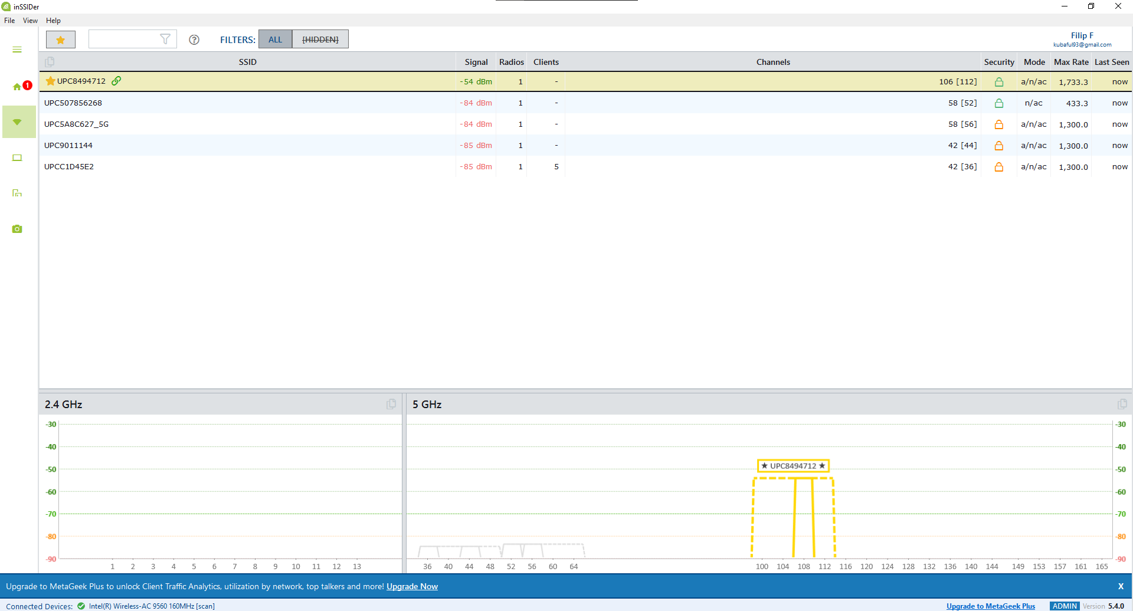The height and width of the screenshot is (611, 1133).
Task: Click Upgrade to MetaGeek Plus link
Action: (991, 606)
